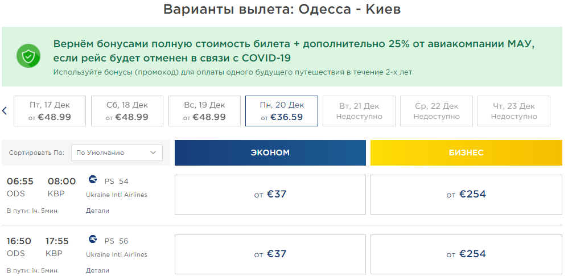Click the airline logo beside PS 56
Image resolution: width=568 pixels, height=276 pixels.
tap(93, 240)
